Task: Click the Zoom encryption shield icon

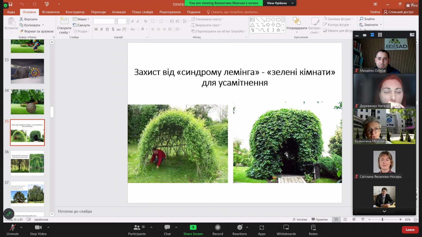Action: pos(5,5)
